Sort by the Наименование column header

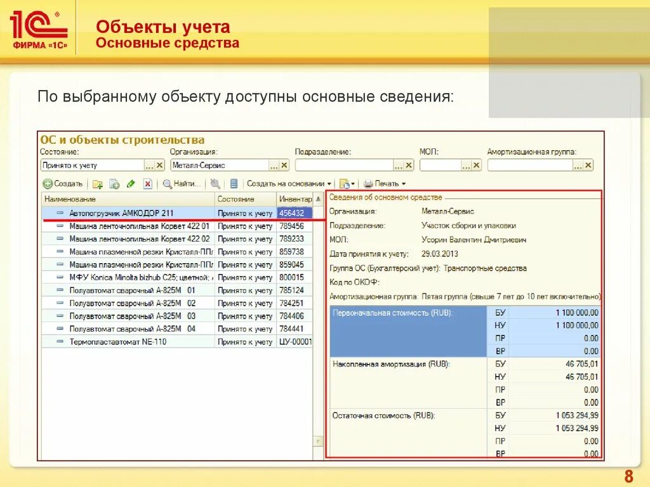[128, 198]
